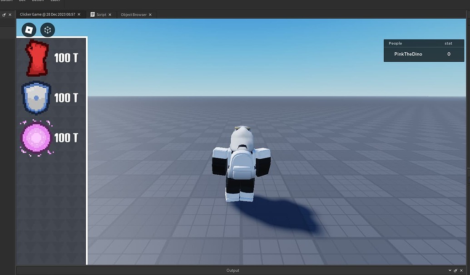The height and width of the screenshot is (275, 470).
Task: Click the People leaderboard header
Action: point(396,44)
